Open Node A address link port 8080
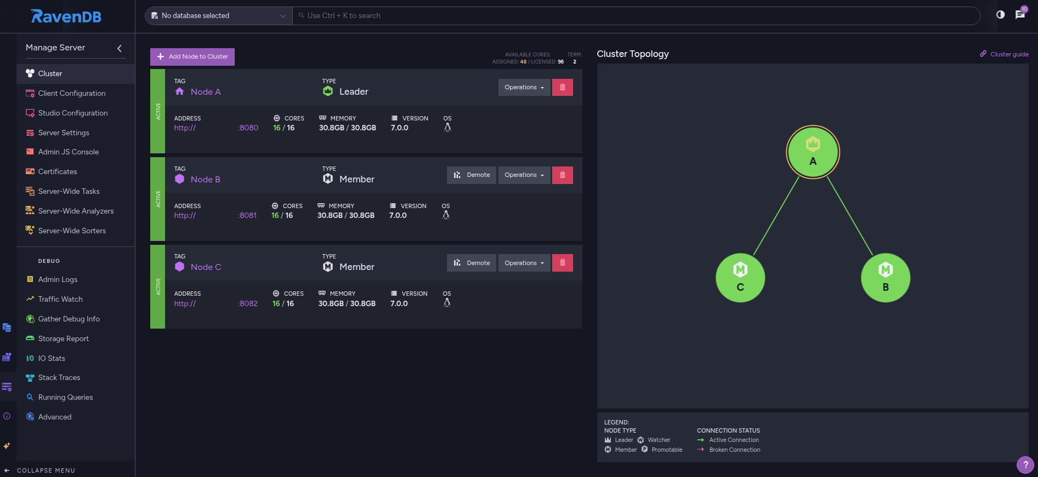Screen dimensions: 1038x477 click(216, 128)
